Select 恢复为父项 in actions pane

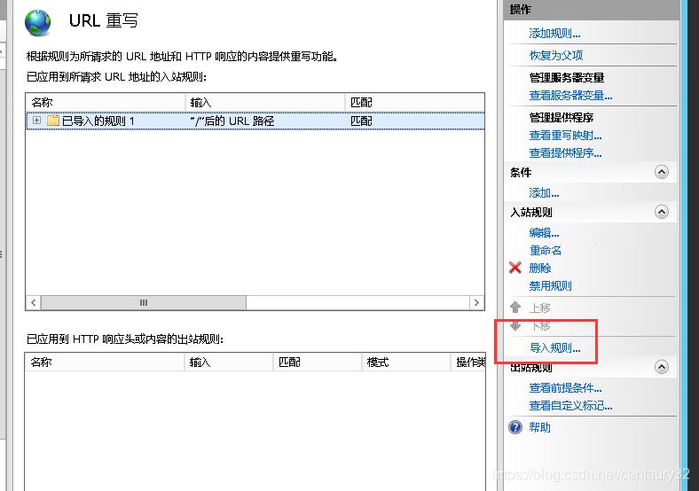pyautogui.click(x=556, y=55)
